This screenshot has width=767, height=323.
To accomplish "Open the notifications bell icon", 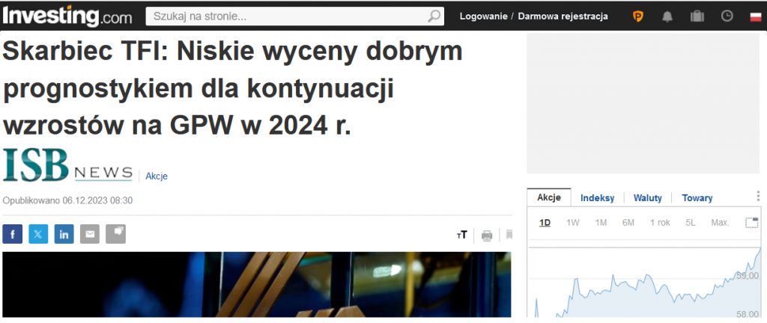I will pos(667,16).
